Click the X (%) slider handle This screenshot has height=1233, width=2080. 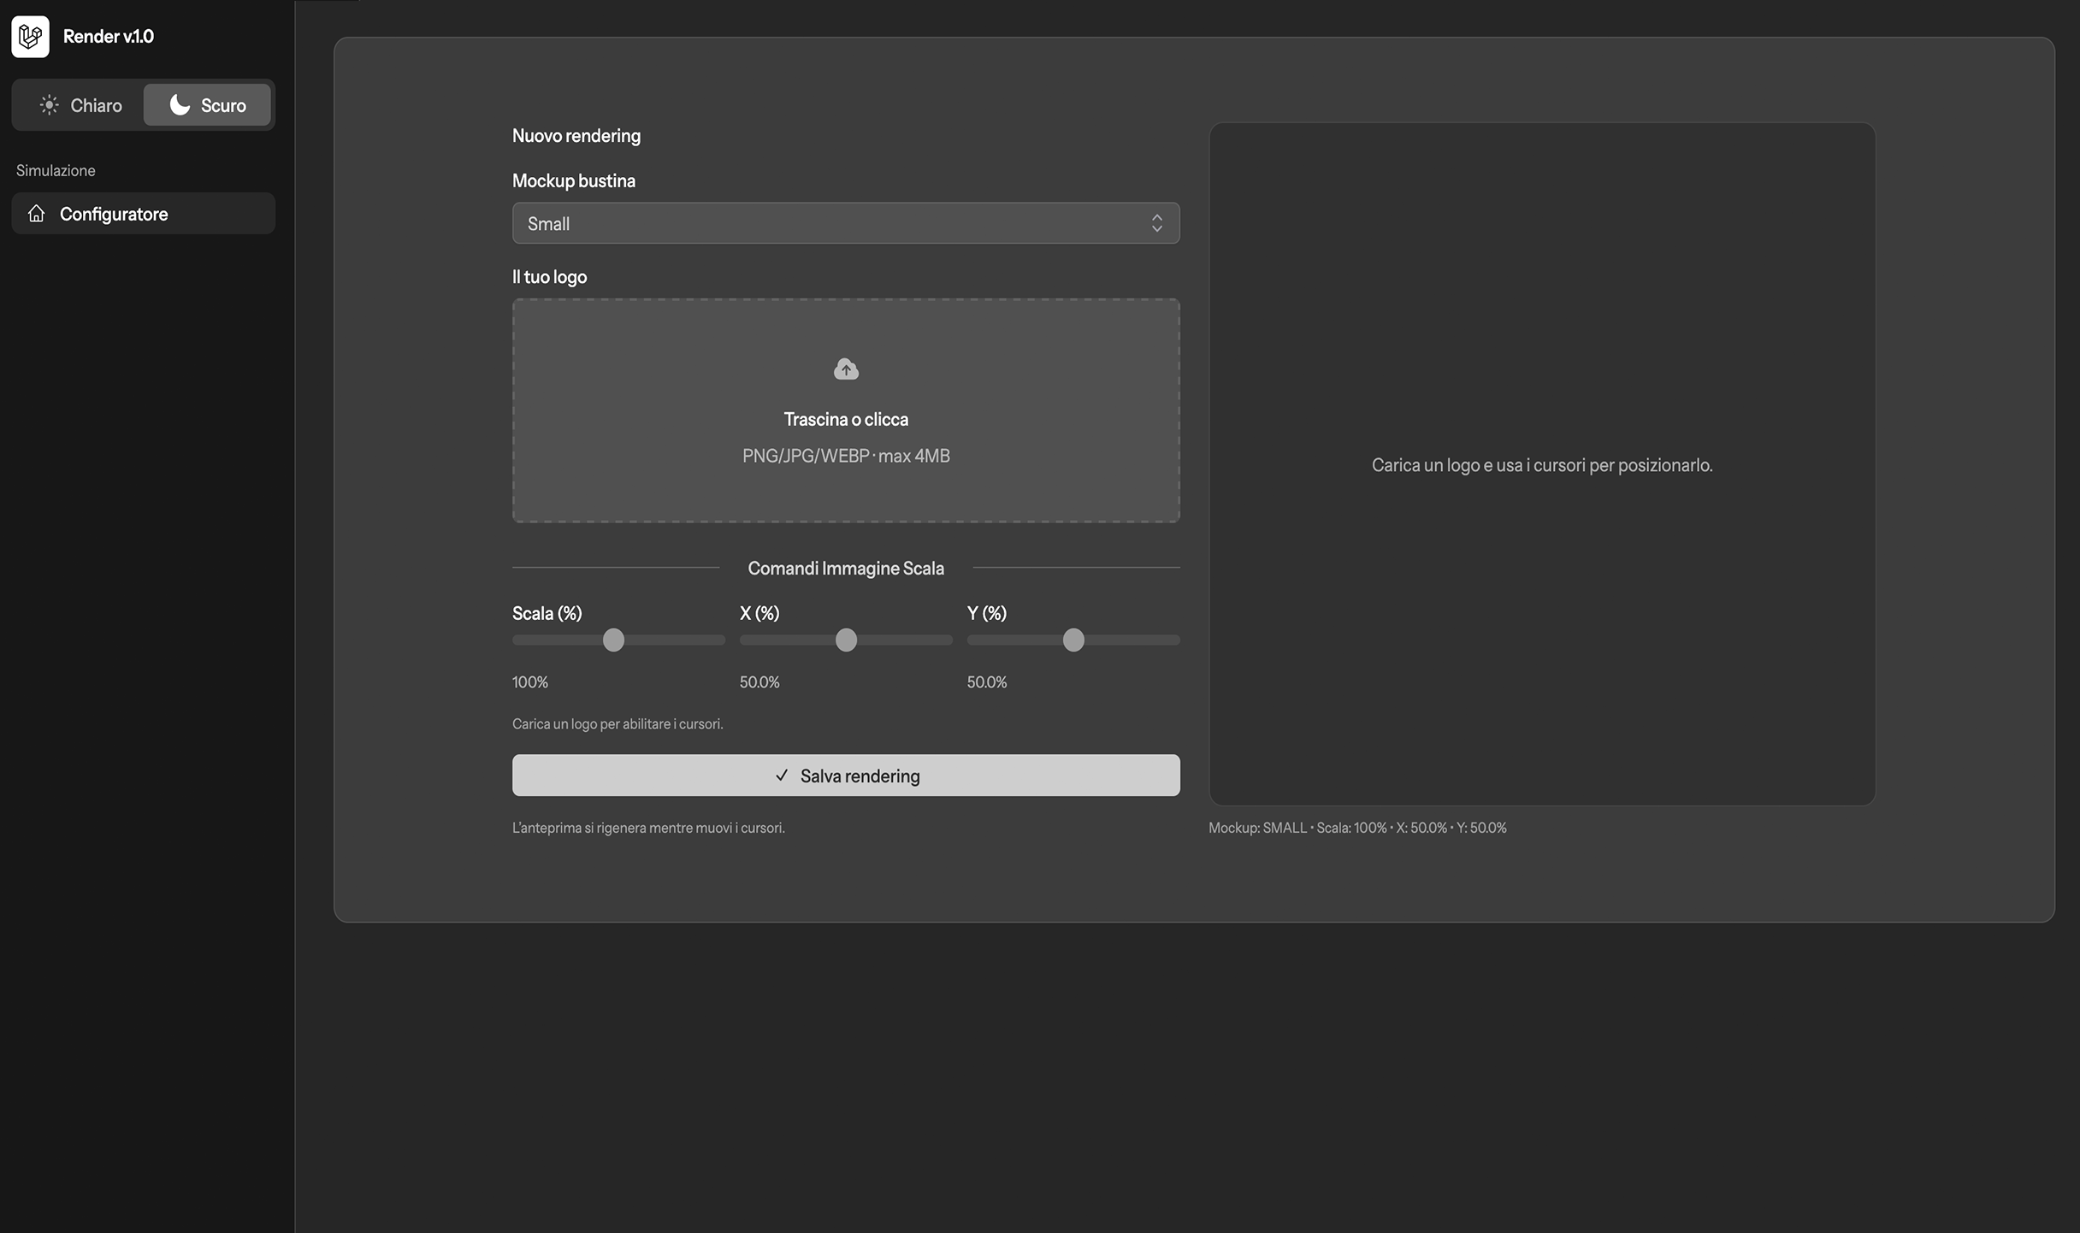(x=846, y=640)
